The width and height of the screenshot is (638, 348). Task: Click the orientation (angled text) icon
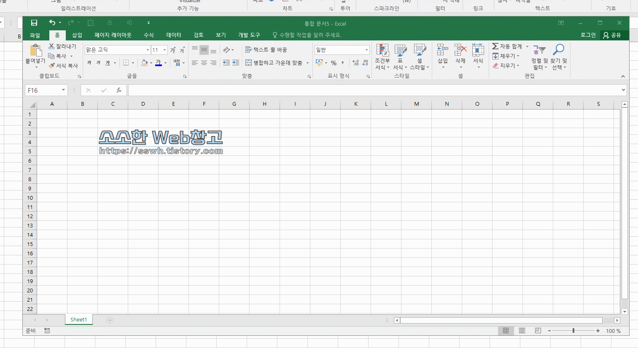click(x=227, y=50)
